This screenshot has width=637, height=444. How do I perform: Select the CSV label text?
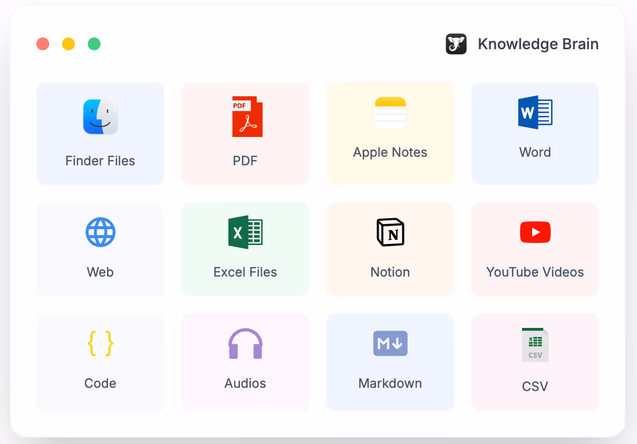[x=535, y=386]
